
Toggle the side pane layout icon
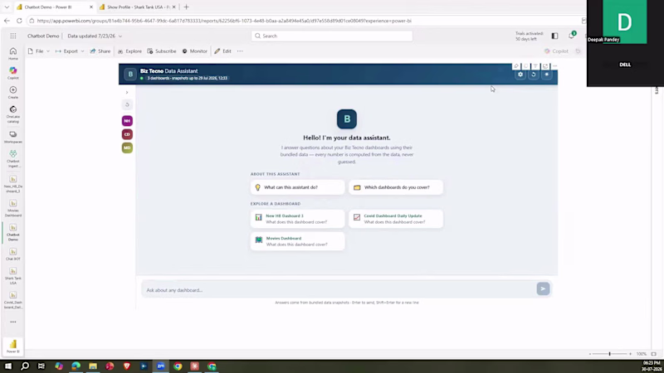coord(554,36)
